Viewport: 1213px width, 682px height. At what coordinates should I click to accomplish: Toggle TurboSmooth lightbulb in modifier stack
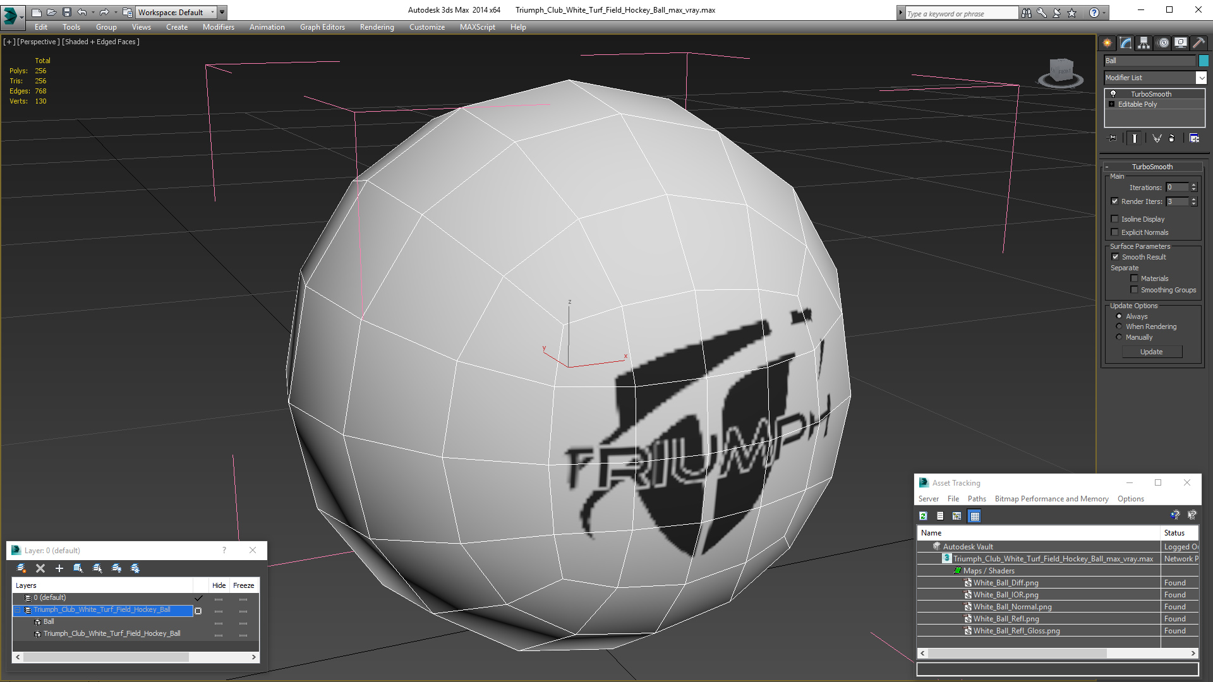(1113, 93)
